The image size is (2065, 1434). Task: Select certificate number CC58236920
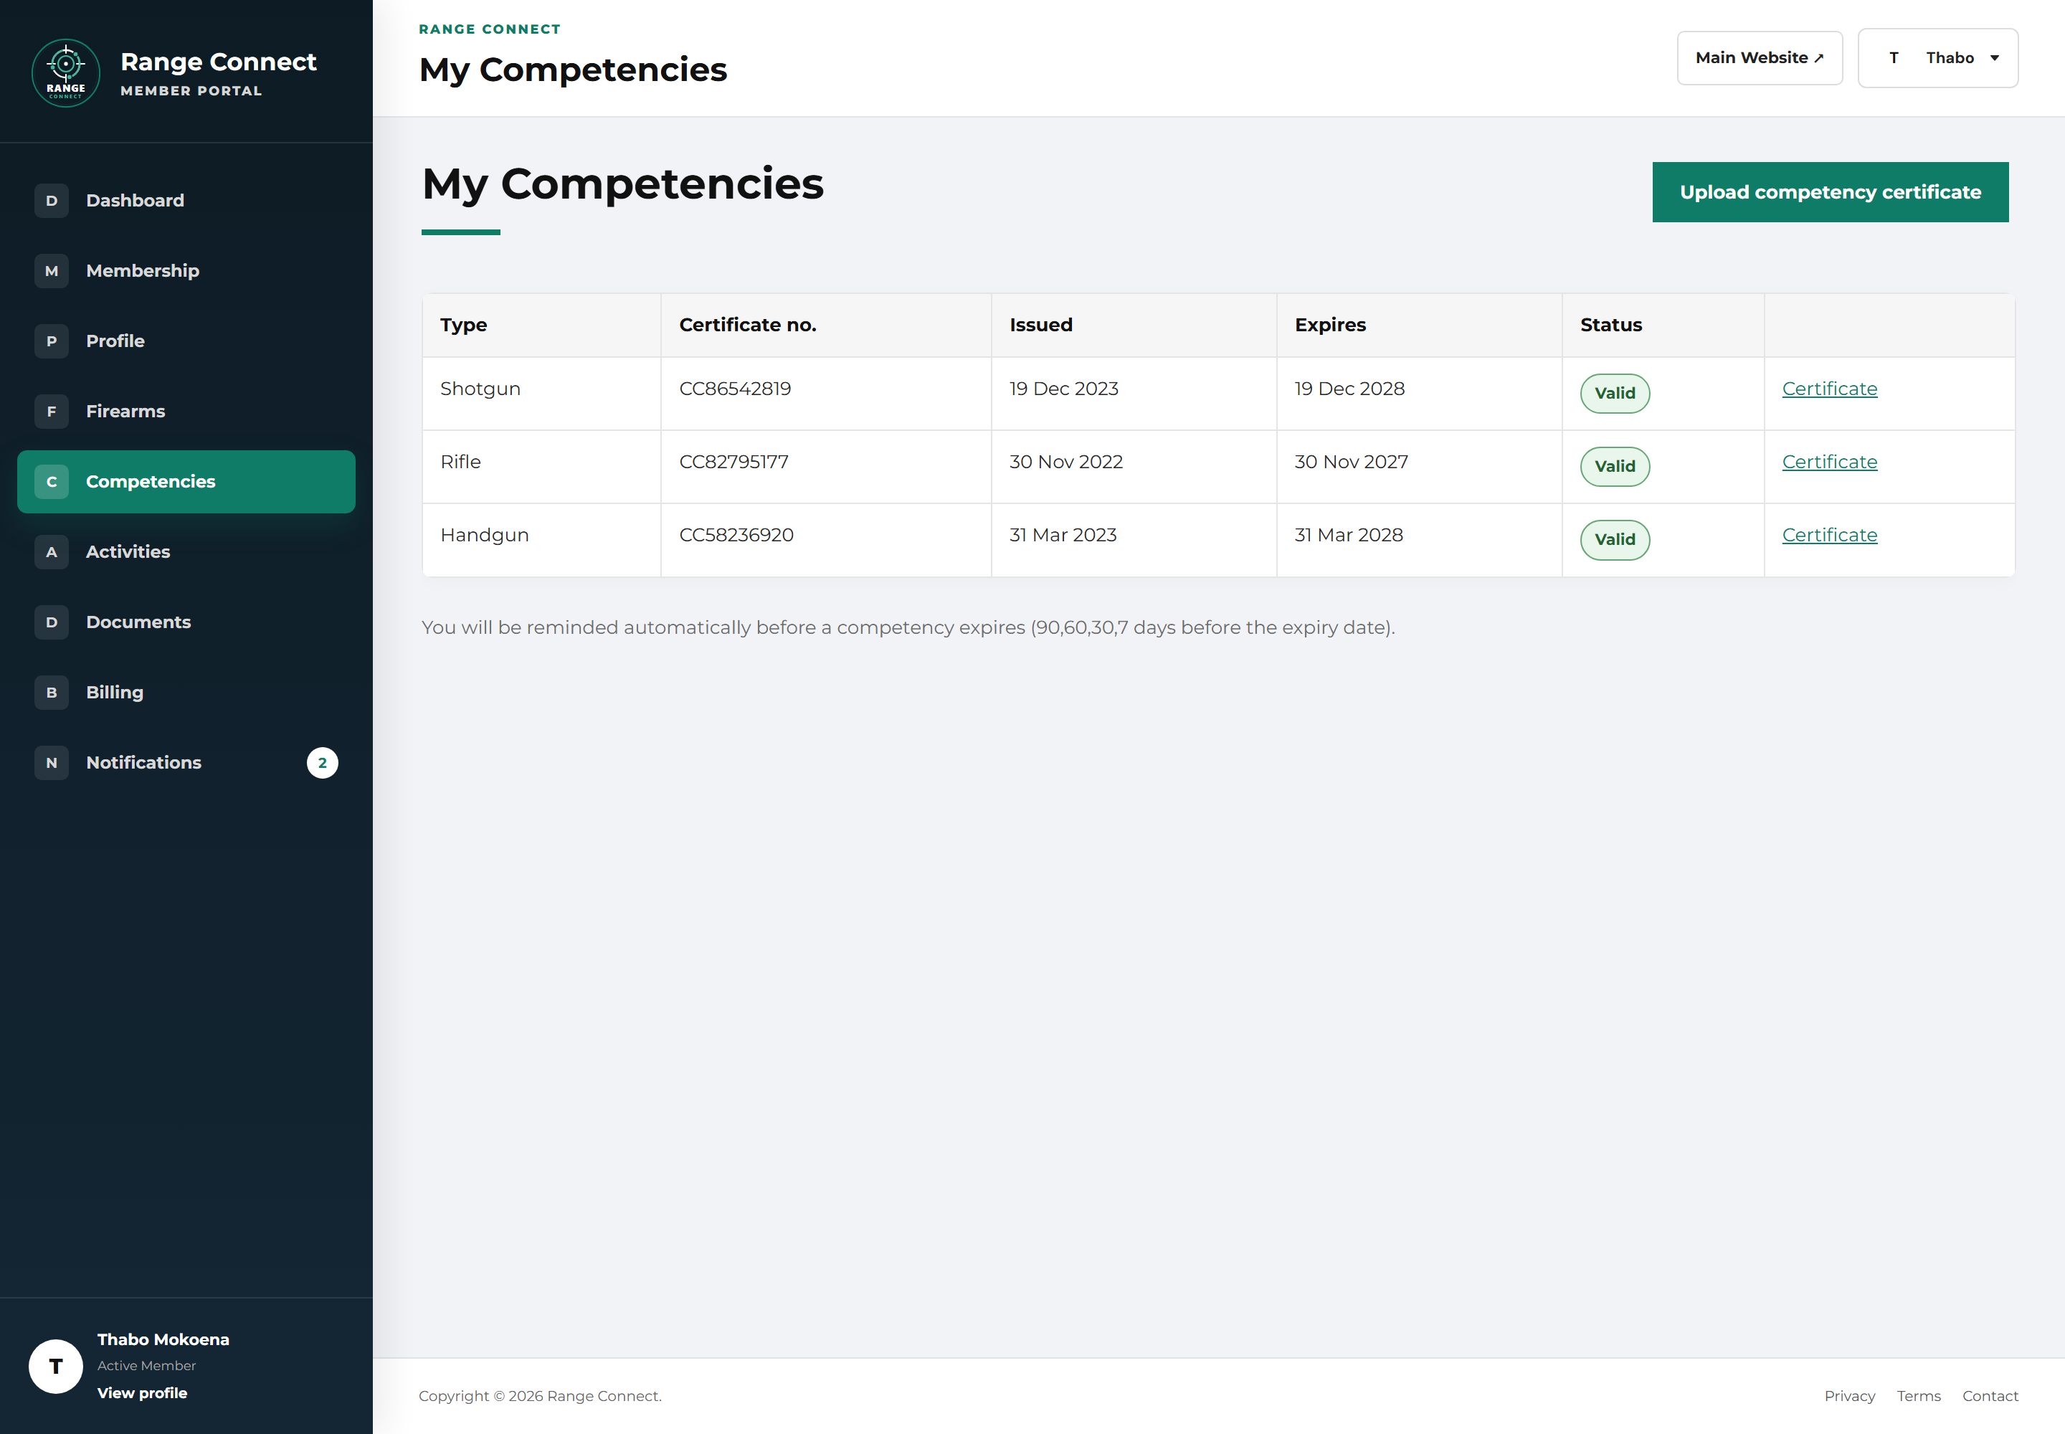[736, 535]
